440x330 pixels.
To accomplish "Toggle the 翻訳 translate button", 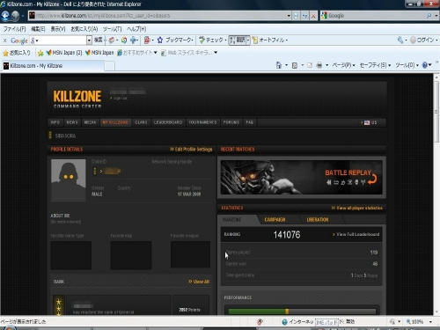I will point(238,40).
